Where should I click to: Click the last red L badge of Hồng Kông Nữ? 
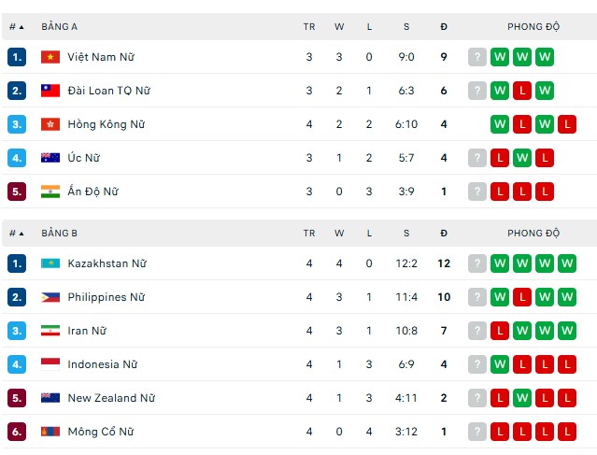coord(567,124)
